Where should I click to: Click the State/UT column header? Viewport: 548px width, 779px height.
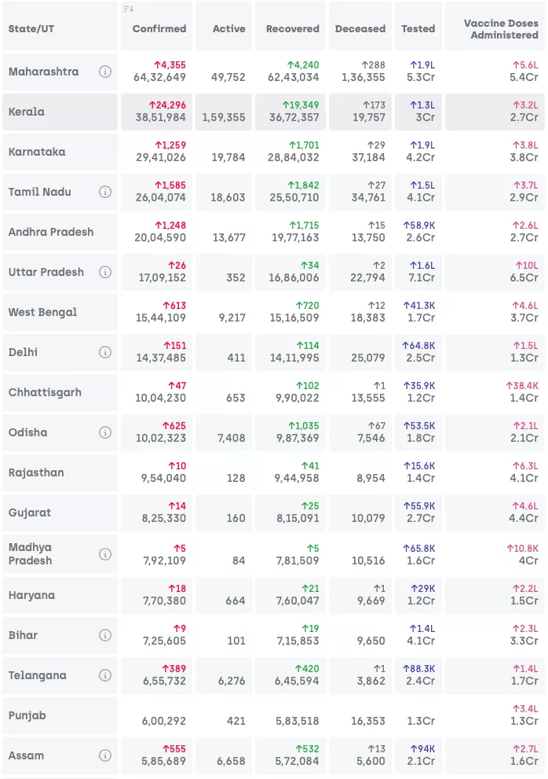(31, 29)
